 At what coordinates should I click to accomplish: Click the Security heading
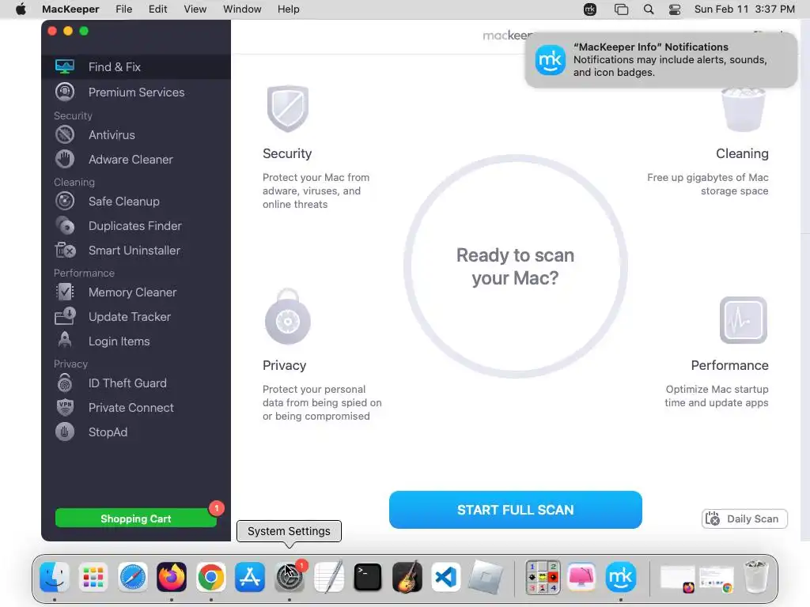click(287, 153)
